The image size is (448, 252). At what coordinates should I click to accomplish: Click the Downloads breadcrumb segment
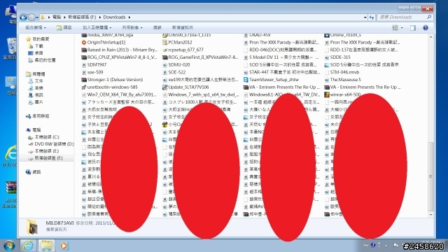tap(114, 17)
